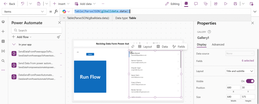Click the Insert plus icon in sidebar
This screenshot has height=104, width=259.
(3, 32)
